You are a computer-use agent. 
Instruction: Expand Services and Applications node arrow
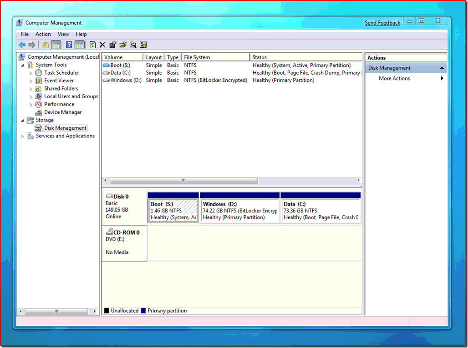22,136
